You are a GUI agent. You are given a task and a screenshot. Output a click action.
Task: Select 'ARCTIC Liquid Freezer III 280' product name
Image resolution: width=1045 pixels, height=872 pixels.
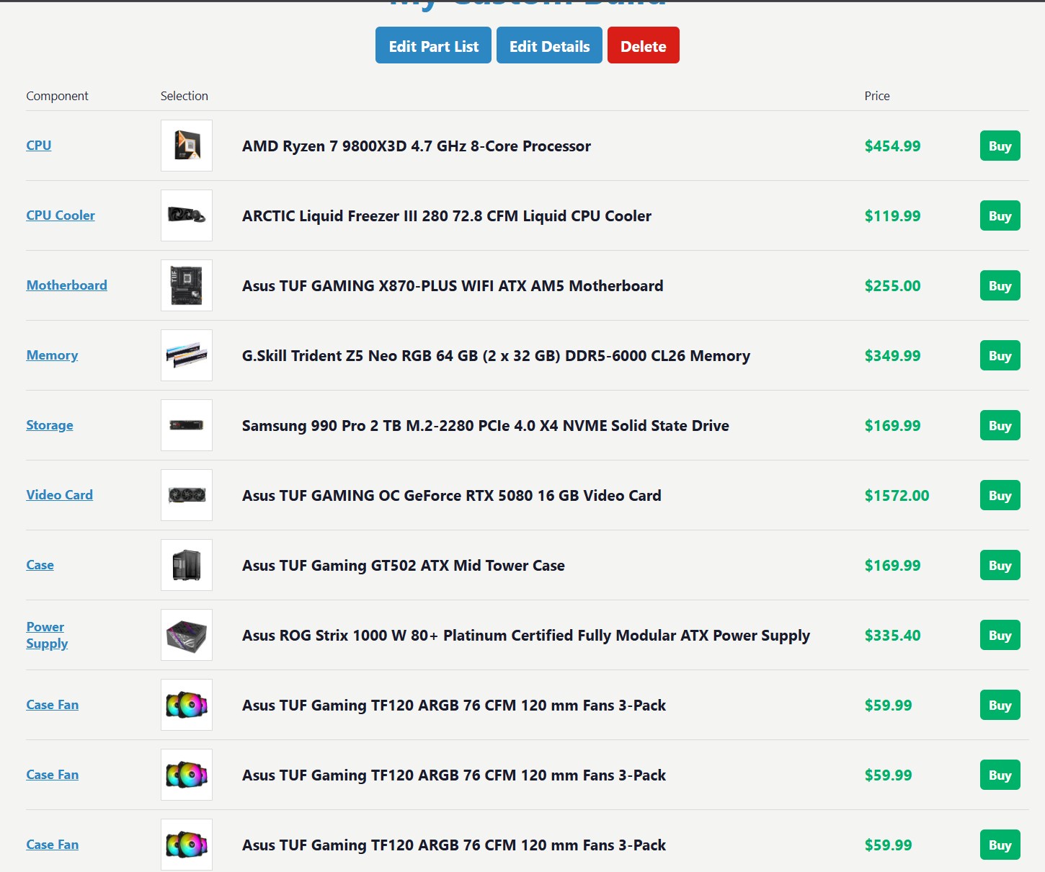click(x=447, y=216)
